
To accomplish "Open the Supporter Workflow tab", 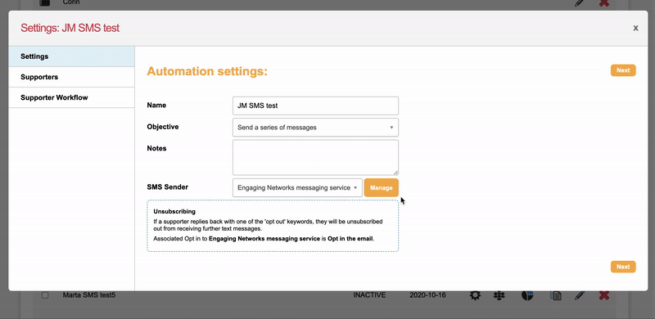I will tap(71, 97).
